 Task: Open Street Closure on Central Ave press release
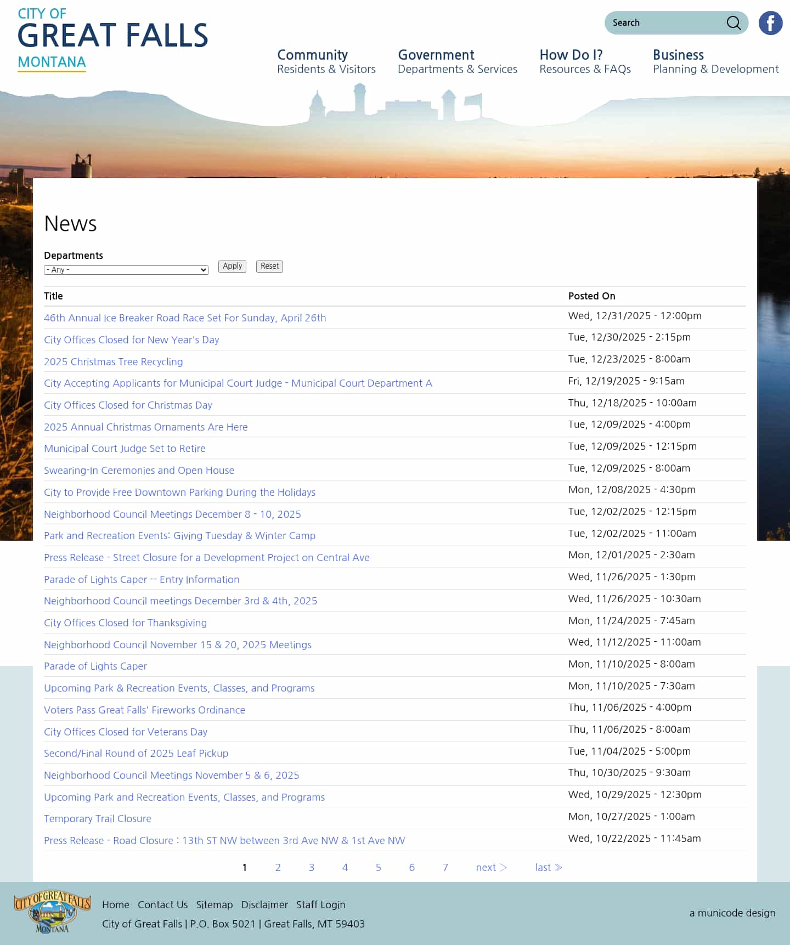(206, 557)
